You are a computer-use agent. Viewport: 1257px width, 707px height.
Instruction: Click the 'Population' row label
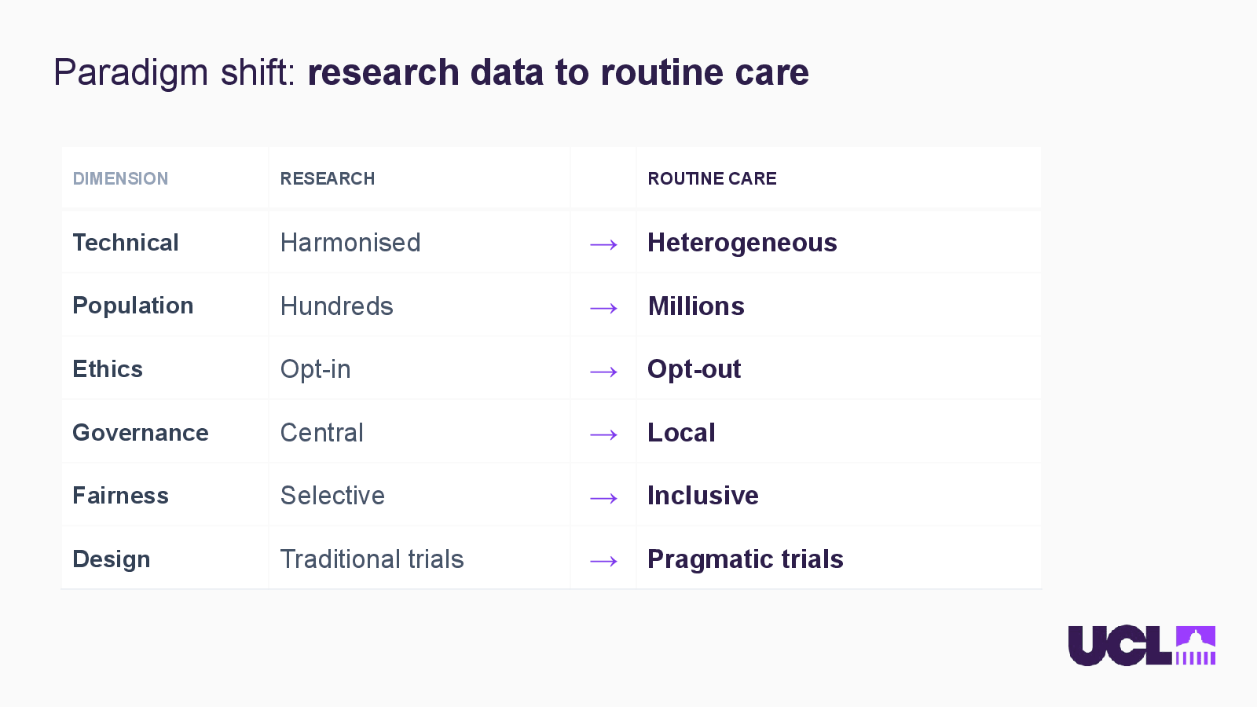(133, 306)
